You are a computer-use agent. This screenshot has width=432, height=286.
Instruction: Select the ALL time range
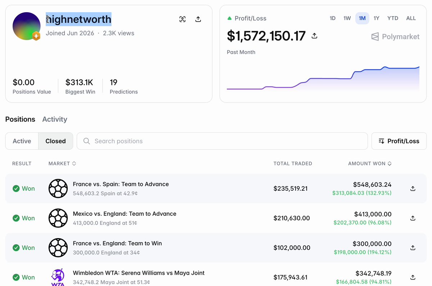pos(411,18)
